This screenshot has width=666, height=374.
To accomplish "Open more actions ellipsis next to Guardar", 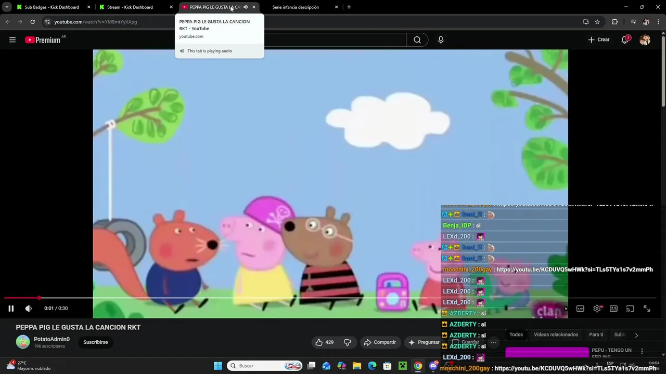I will coord(494,342).
